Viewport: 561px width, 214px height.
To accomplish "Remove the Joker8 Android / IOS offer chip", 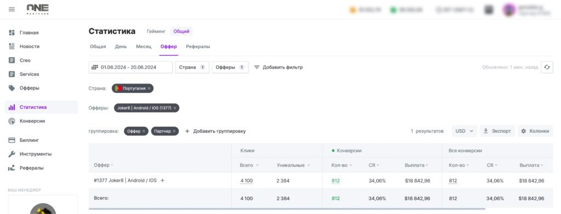I will click(x=175, y=108).
